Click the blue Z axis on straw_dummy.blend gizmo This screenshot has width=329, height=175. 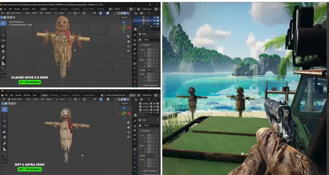click(124, 22)
